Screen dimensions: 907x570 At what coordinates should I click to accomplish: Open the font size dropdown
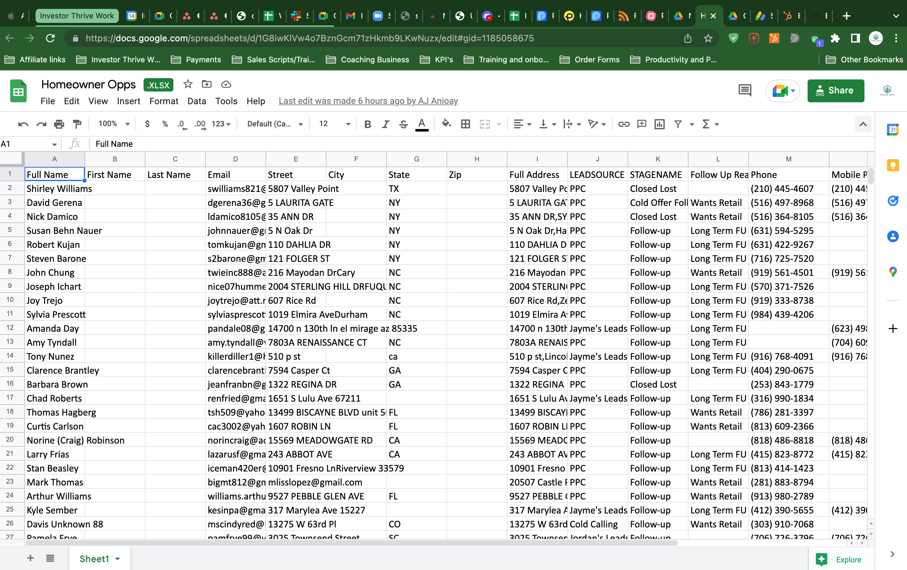[334, 124]
